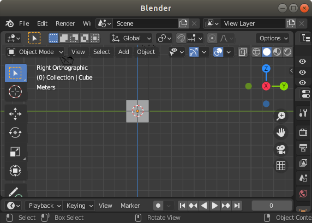This screenshot has height=223, width=312.
Task: Open the Playback dropdown
Action: pyautogui.click(x=44, y=206)
